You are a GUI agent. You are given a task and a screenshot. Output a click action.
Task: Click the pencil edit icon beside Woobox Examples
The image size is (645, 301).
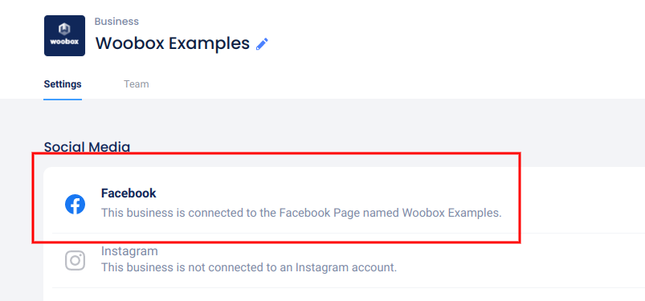[262, 43]
